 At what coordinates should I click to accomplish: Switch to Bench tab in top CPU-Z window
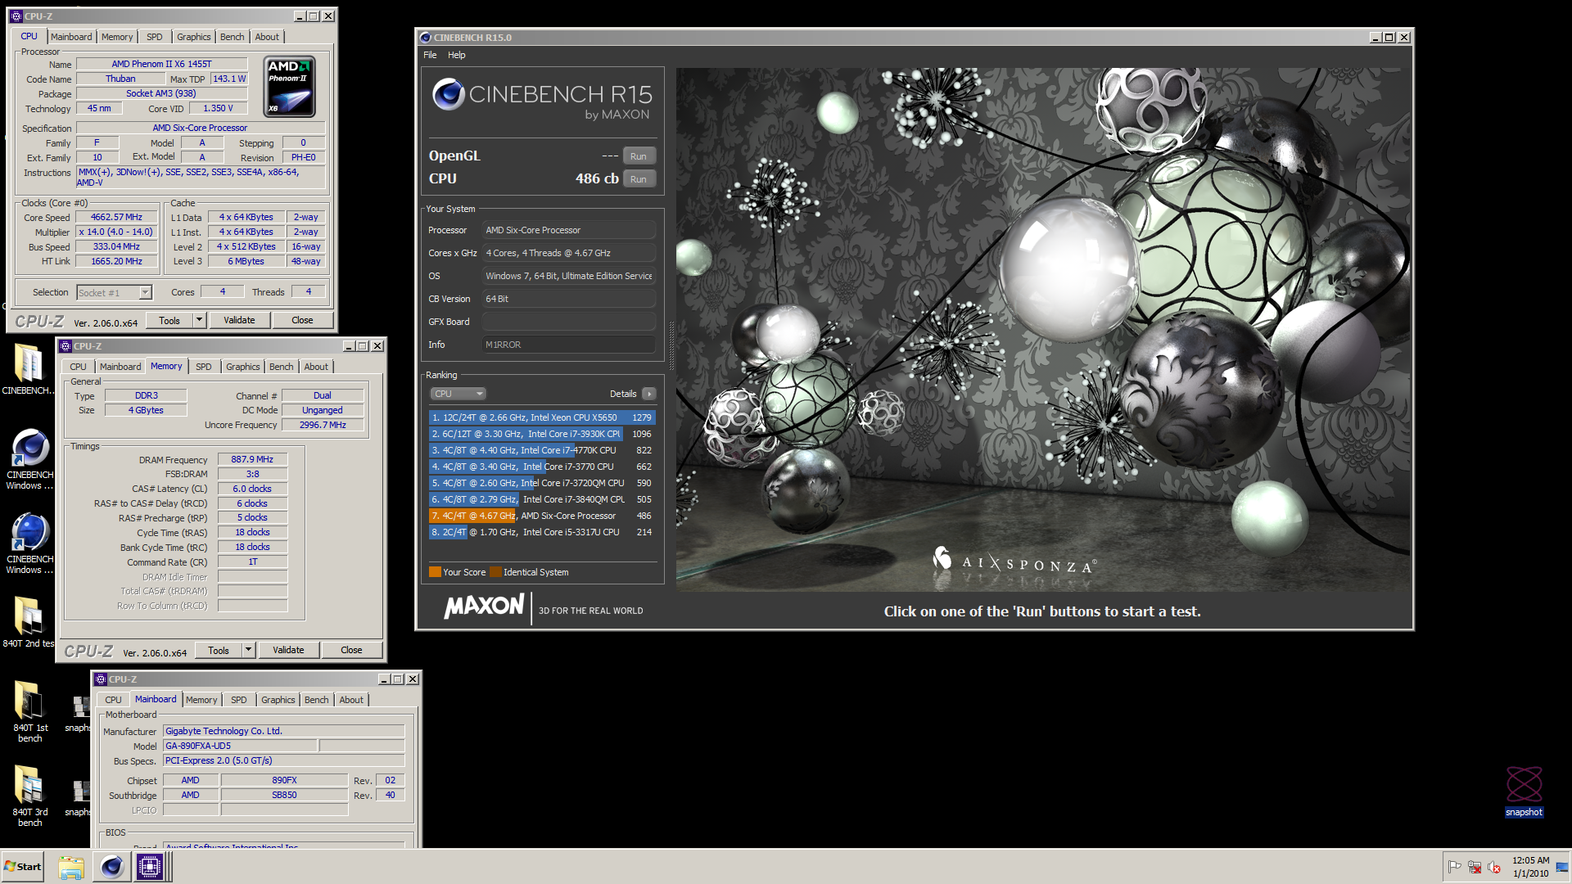[232, 37]
